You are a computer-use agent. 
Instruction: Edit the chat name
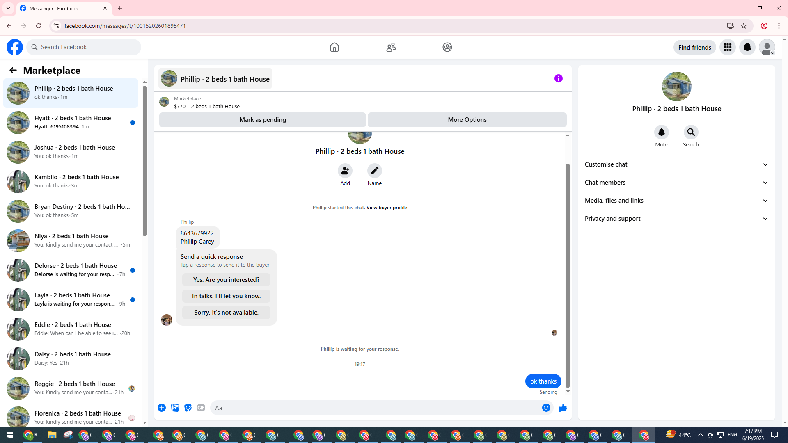[x=375, y=171]
